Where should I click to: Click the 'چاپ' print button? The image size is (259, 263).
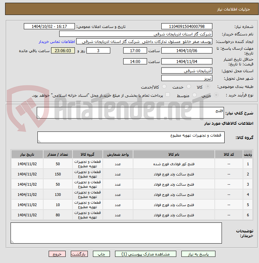pos(101,254)
